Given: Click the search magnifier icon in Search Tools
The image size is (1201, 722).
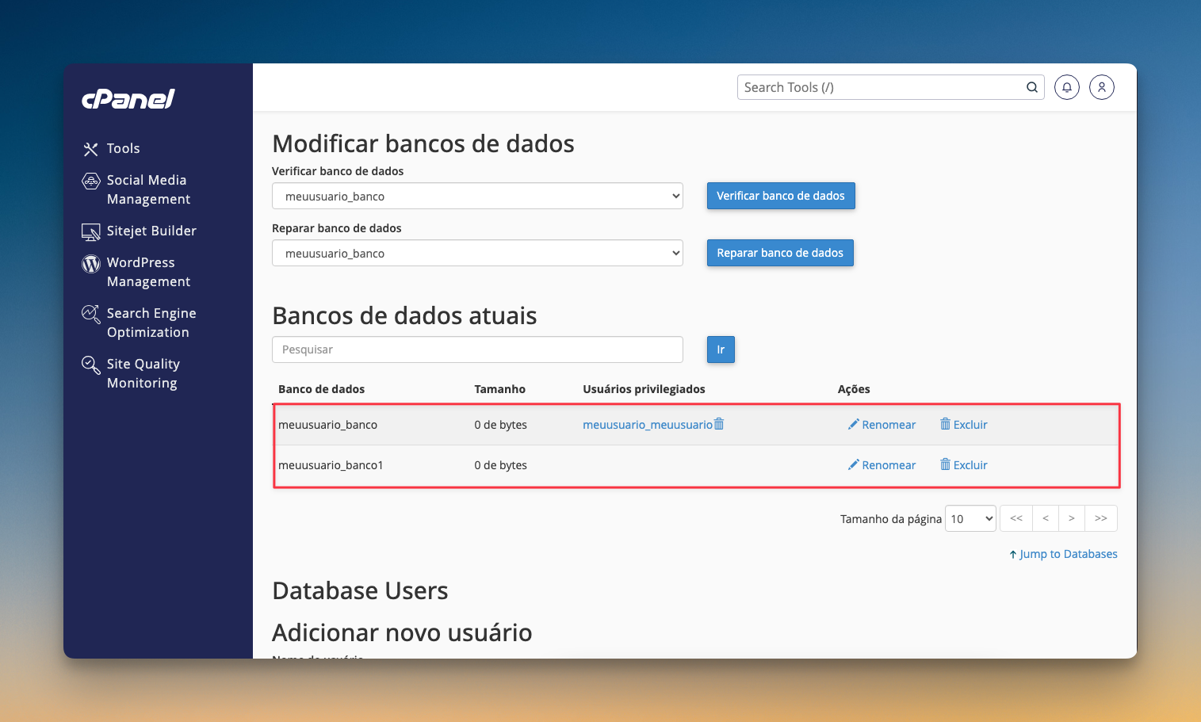Looking at the screenshot, I should tap(1032, 87).
